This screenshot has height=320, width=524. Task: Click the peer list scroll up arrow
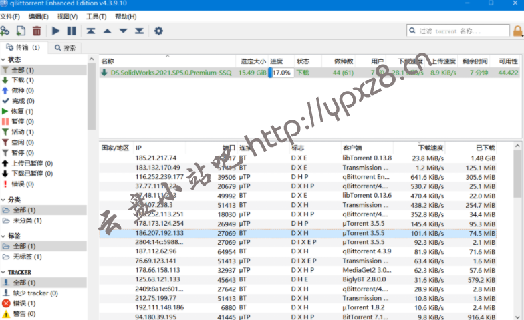517,146
